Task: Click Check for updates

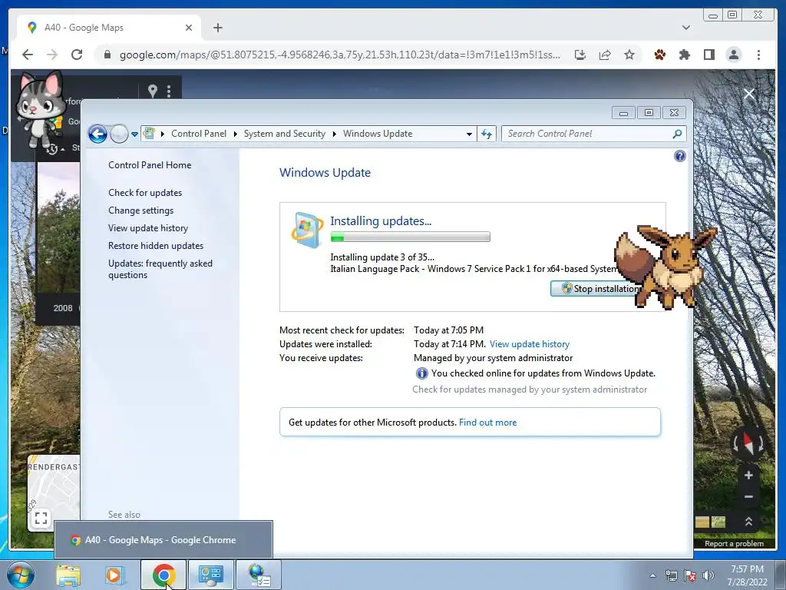Action: click(x=145, y=193)
